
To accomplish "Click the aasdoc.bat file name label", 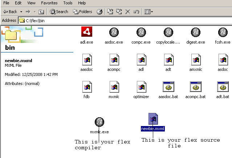I will point(168,97).
